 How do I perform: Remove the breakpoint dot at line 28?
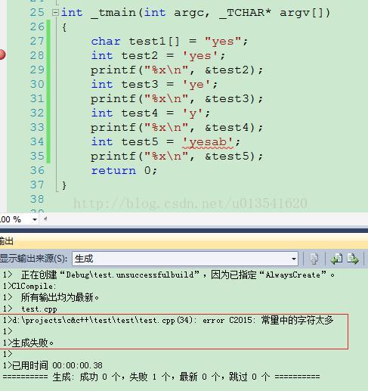point(2,54)
